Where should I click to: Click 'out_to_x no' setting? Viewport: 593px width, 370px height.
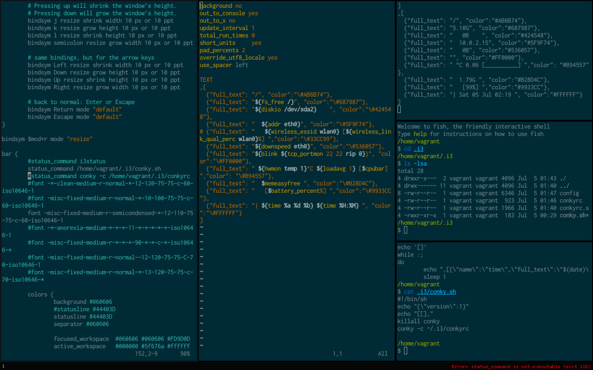coord(217,21)
